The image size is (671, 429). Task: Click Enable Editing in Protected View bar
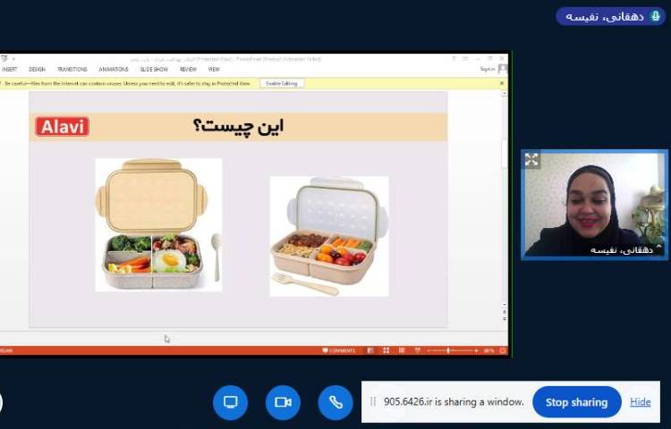pos(282,83)
